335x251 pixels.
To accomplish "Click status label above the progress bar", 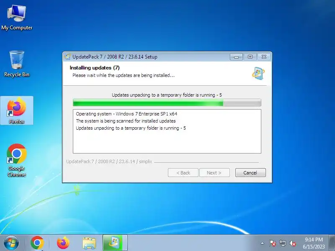I will point(167,95).
